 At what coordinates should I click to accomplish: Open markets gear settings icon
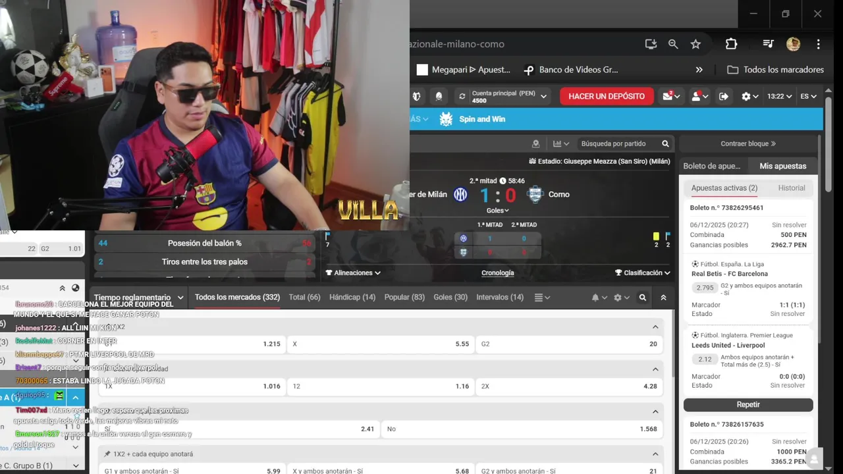tap(621, 298)
